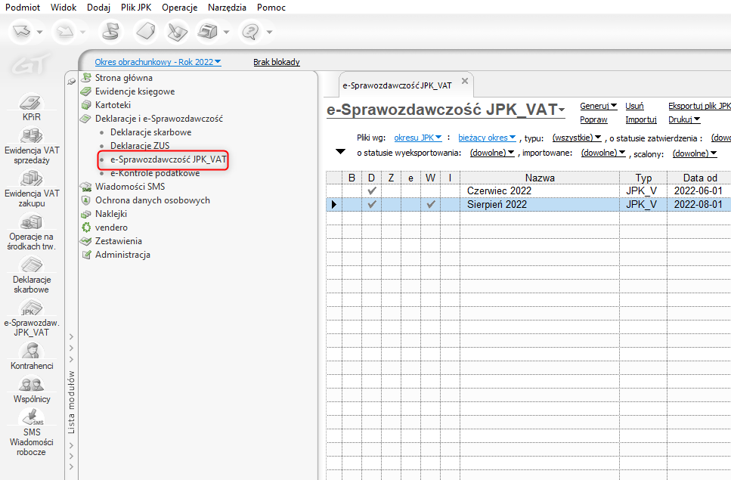Open the Generuj dropdown

pos(598,106)
